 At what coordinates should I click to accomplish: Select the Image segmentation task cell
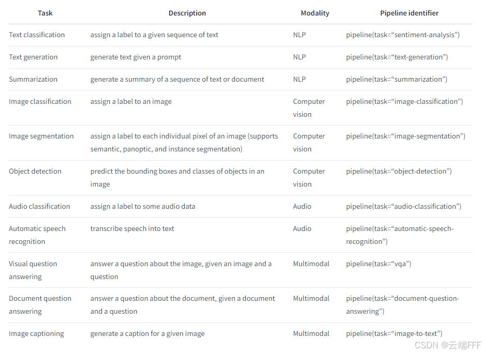pyautogui.click(x=41, y=136)
